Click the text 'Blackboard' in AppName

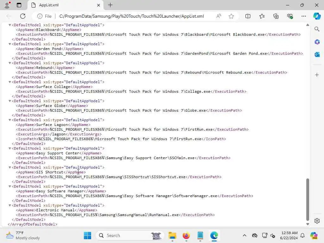pyautogui.click(x=47, y=30)
